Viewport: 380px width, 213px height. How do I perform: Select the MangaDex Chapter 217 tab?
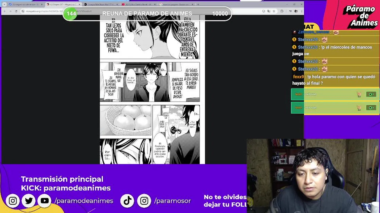click(x=63, y=4)
